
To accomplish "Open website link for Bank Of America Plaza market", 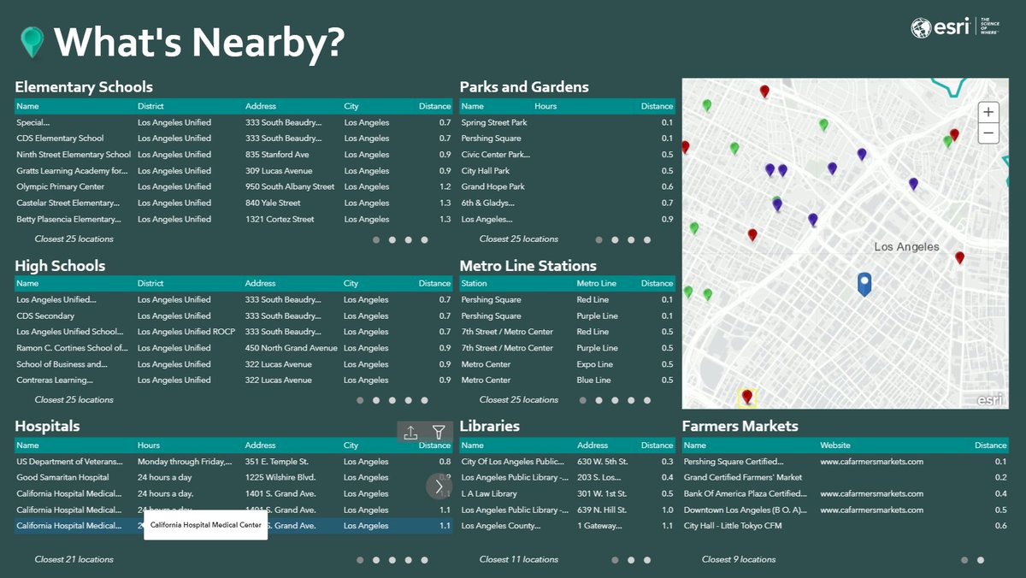I will 871,493.
